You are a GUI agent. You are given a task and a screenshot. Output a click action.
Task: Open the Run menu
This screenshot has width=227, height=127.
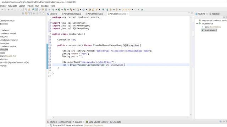pyautogui.click(x=37, y=6)
